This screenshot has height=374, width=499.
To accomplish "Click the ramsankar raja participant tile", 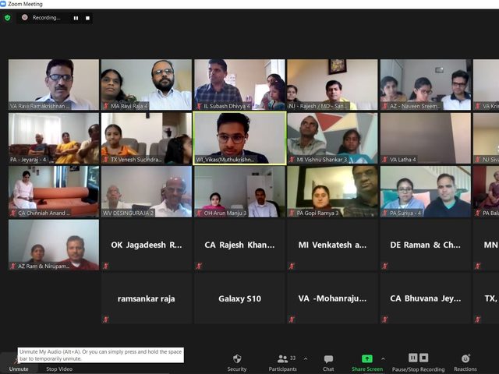I will 147,298.
